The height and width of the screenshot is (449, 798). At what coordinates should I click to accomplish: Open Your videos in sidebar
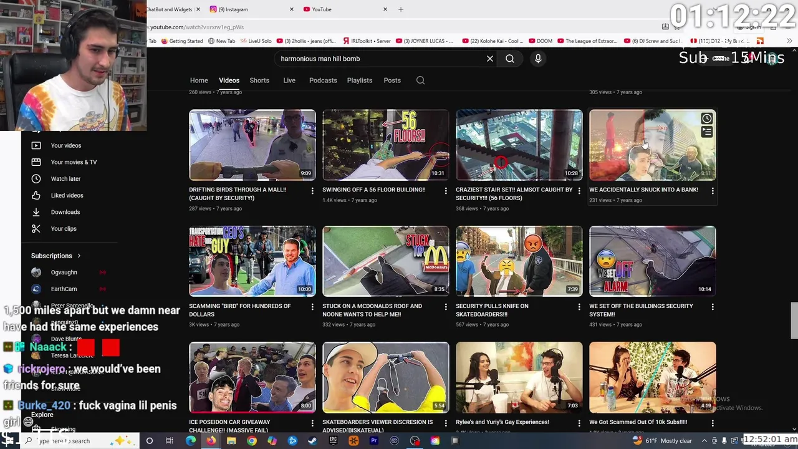click(66, 145)
